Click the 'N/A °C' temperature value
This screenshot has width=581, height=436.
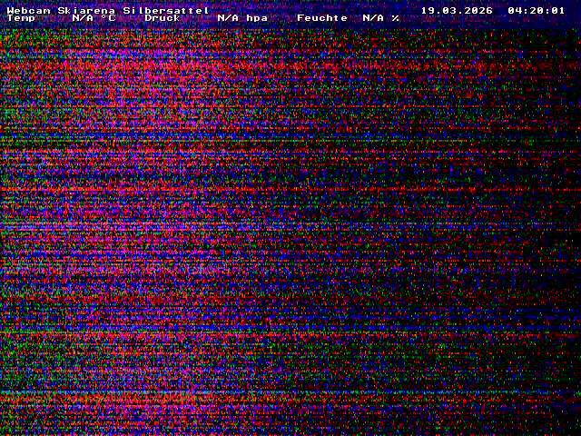94,18
